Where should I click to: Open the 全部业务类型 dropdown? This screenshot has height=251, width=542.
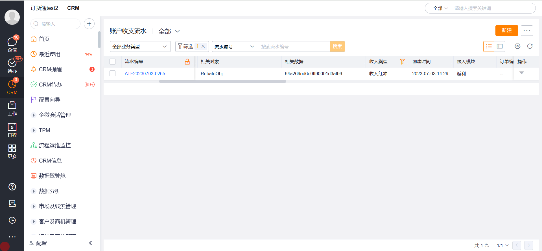[140, 46]
